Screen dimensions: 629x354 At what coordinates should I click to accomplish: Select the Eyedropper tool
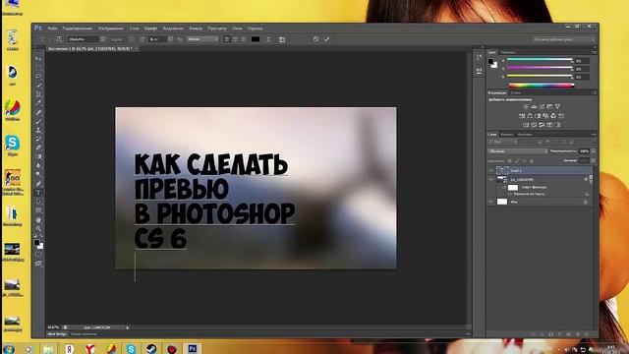click(x=38, y=103)
